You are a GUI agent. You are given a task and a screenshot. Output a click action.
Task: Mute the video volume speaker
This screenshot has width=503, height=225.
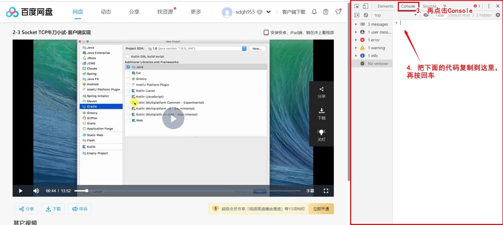[36, 191]
